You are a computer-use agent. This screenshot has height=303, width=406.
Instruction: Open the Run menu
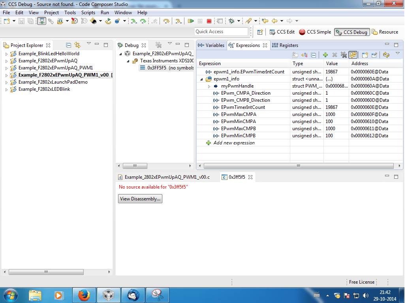[x=105, y=12]
